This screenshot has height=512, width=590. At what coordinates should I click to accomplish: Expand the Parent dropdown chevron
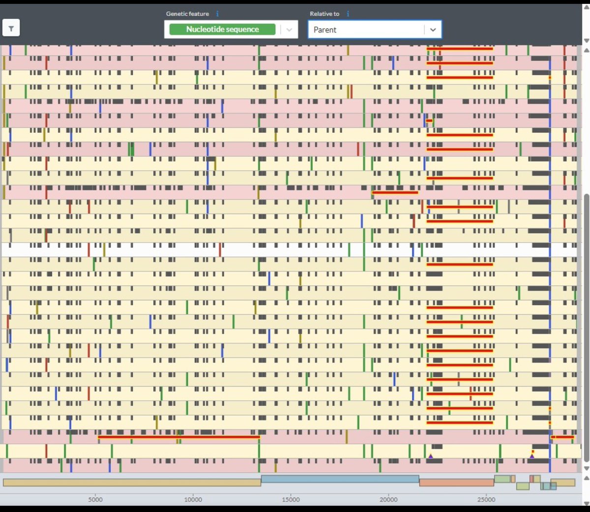click(433, 30)
